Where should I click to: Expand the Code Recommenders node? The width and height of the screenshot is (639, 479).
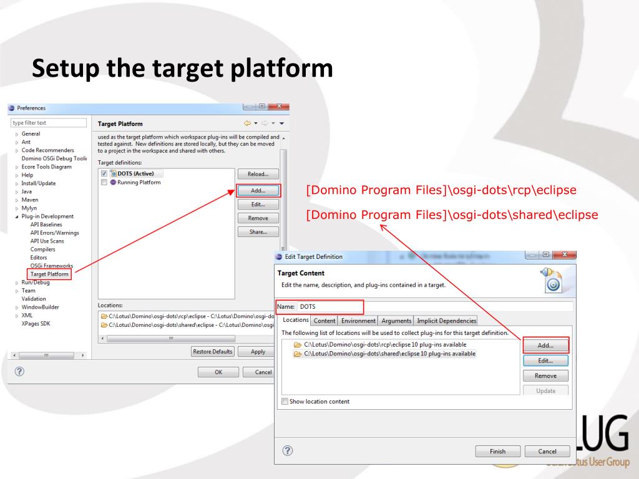pyautogui.click(x=17, y=150)
